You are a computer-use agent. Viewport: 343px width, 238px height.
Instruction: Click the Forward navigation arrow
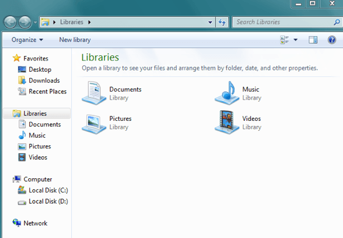point(25,22)
